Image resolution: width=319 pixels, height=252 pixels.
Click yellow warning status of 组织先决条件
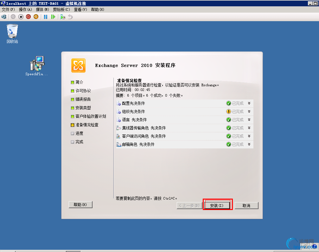coord(229,111)
